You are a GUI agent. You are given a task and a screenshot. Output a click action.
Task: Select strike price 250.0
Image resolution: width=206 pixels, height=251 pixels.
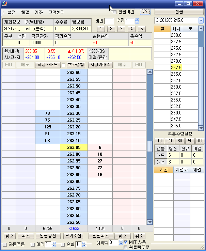point(176,113)
